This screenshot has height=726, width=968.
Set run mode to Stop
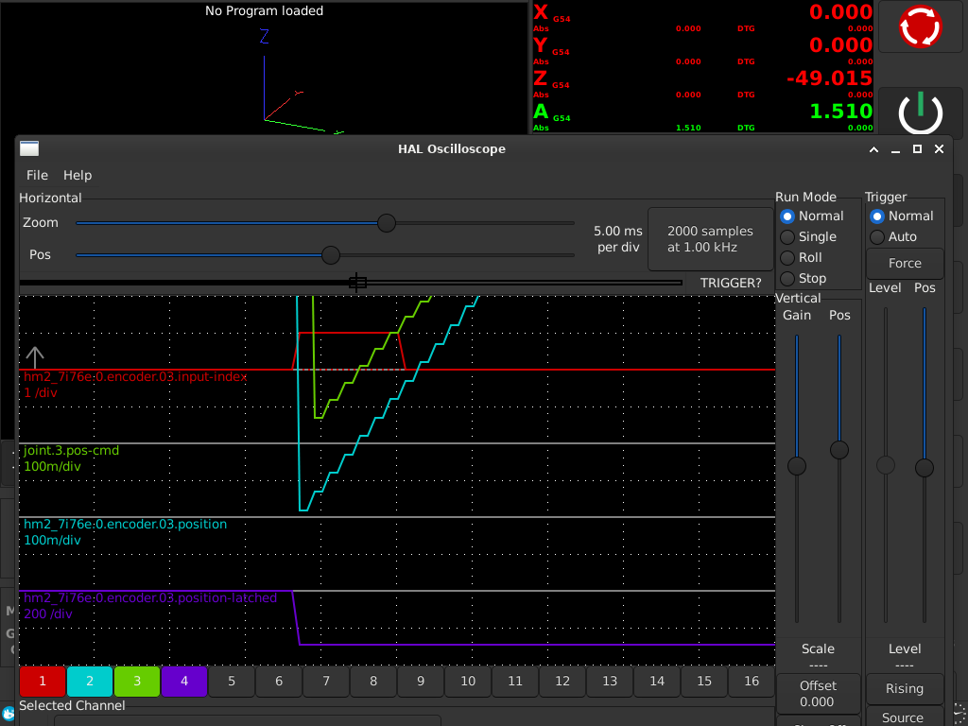click(787, 279)
